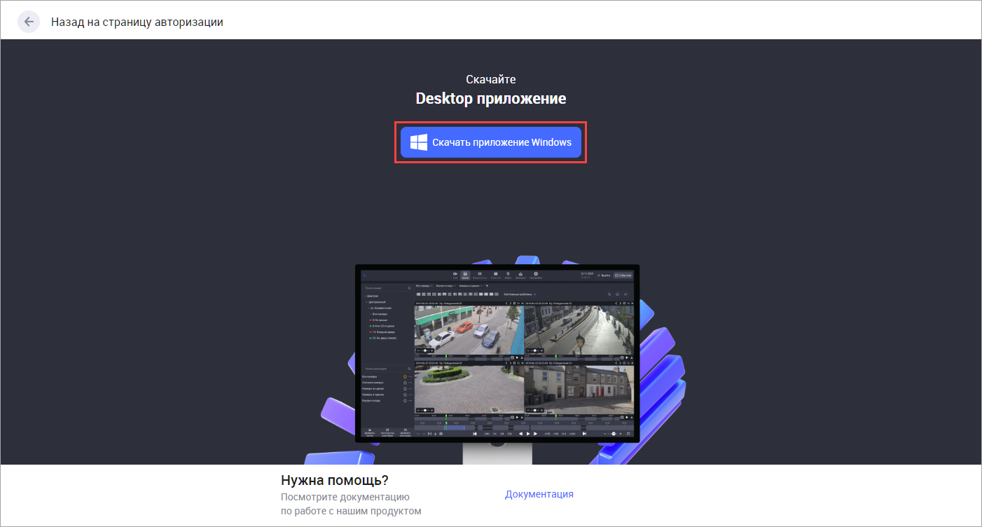The width and height of the screenshot is (982, 527).
Task: Click the magnifier icon in camera search
Action: [410, 288]
